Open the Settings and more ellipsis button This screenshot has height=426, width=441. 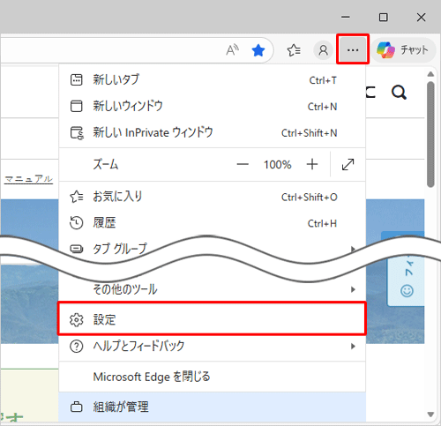click(353, 49)
